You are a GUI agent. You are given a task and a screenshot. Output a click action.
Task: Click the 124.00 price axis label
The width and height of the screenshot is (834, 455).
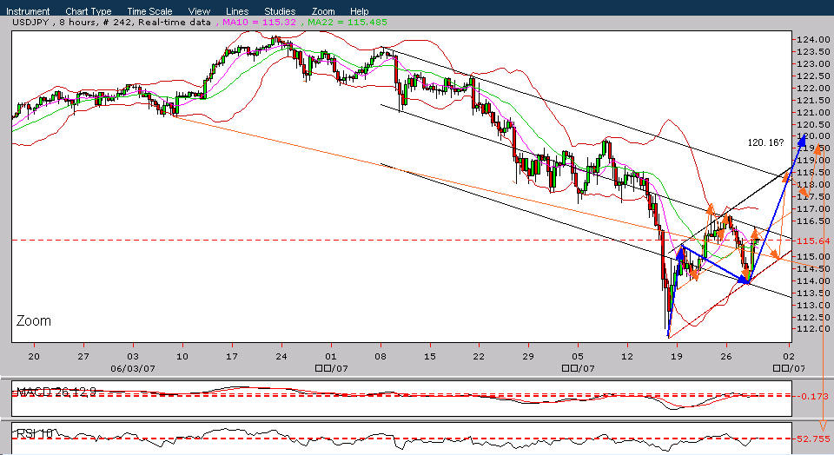[813, 39]
